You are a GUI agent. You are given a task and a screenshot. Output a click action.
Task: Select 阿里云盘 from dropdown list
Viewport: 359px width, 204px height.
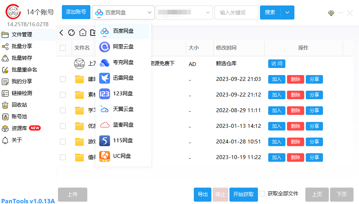[x=123, y=47]
